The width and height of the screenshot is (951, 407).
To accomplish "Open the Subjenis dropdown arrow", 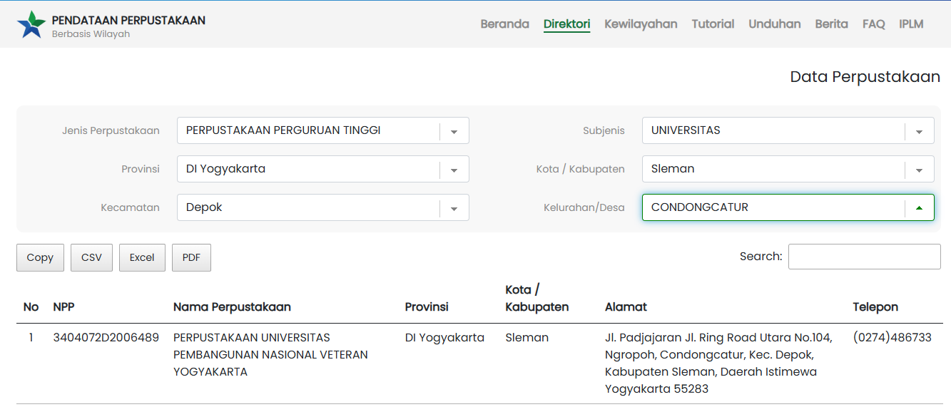I will click(919, 131).
